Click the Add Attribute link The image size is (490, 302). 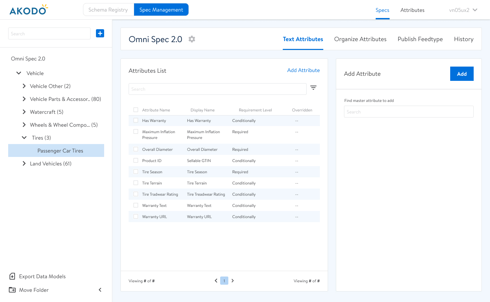point(304,70)
